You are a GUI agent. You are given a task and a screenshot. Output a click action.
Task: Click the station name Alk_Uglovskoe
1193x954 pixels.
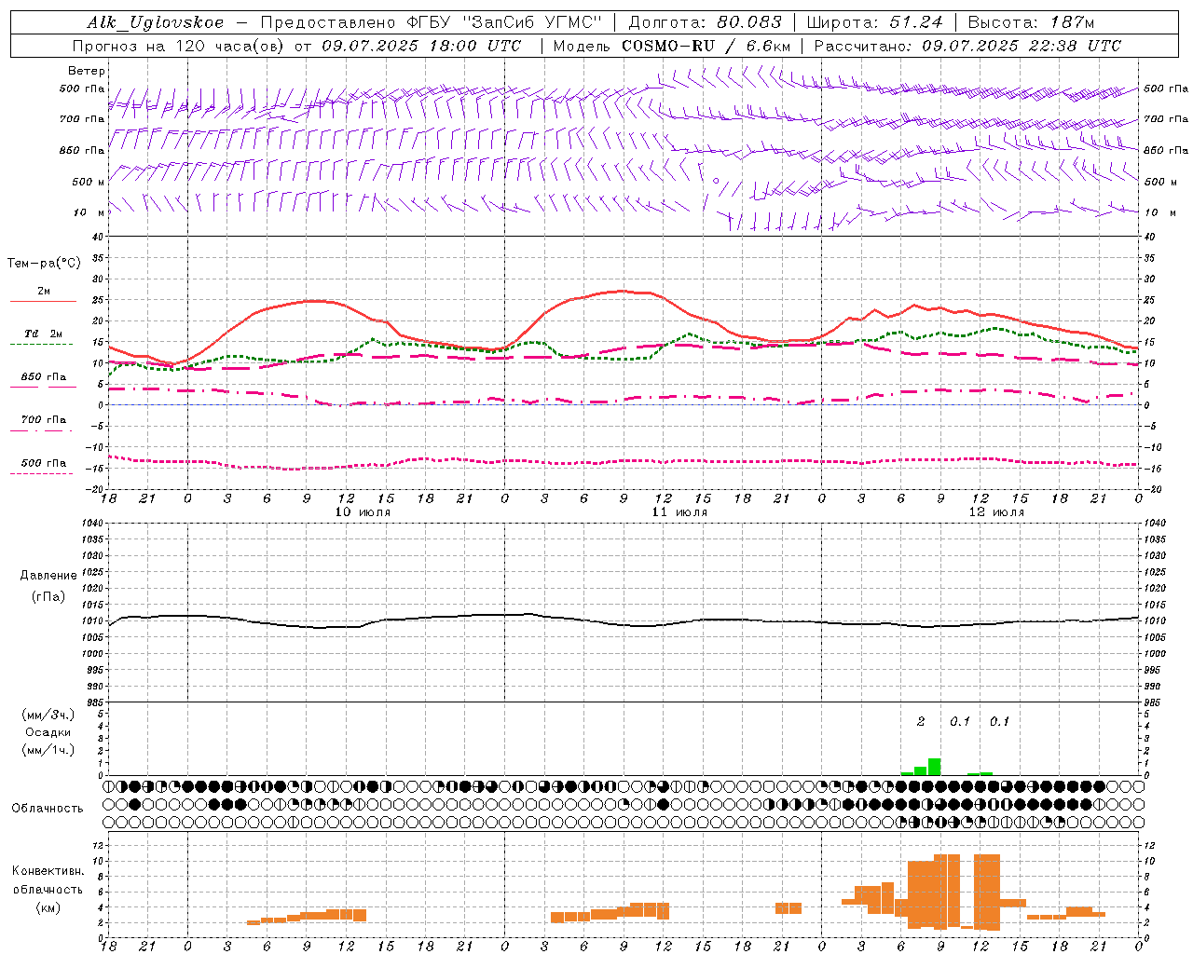[156, 22]
